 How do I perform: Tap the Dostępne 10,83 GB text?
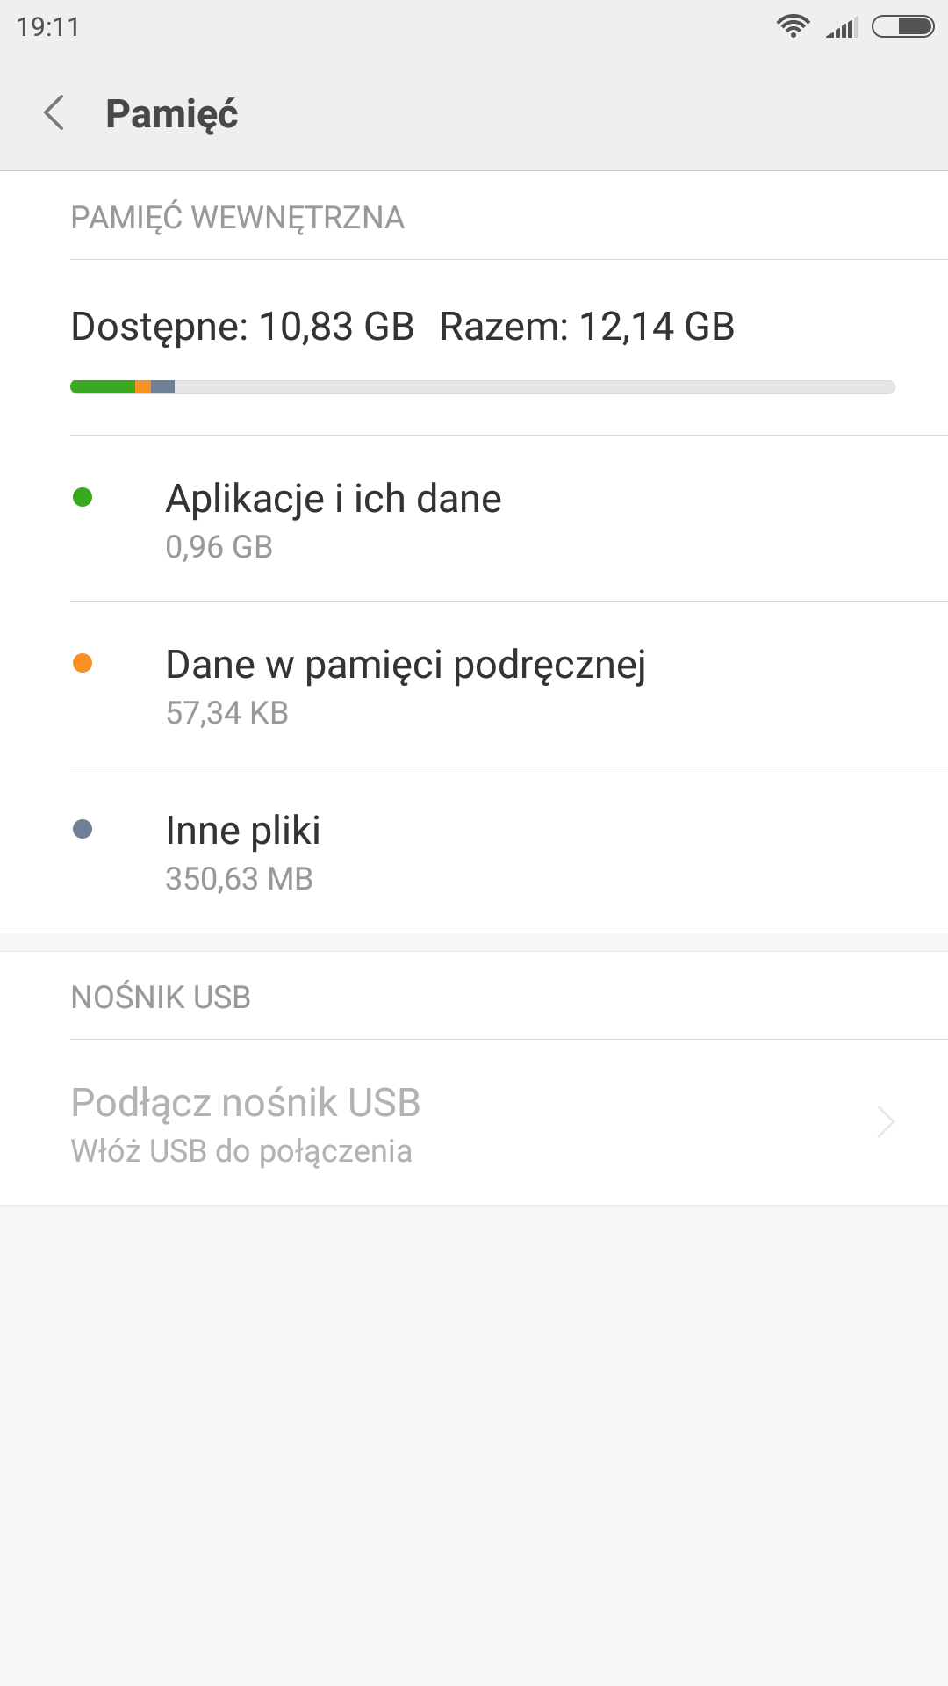click(242, 327)
